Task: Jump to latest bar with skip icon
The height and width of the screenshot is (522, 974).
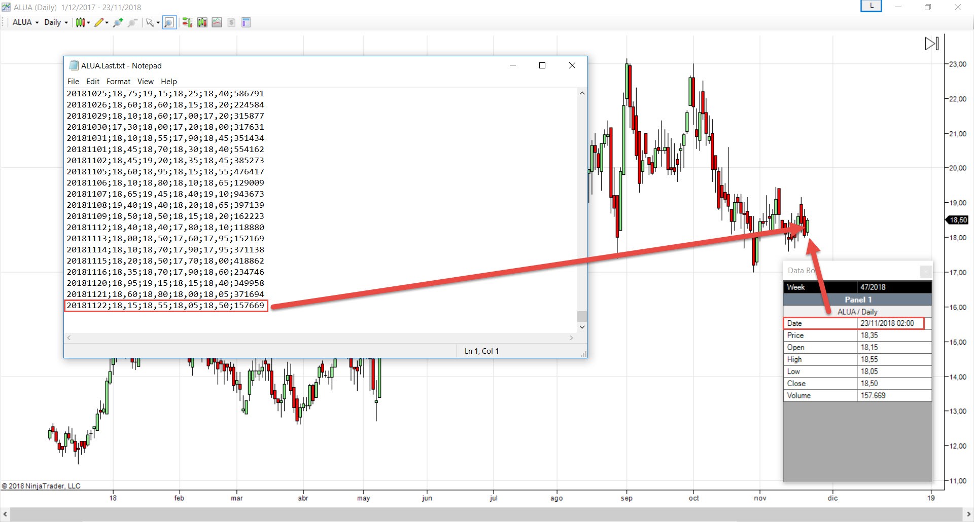Action: [931, 44]
